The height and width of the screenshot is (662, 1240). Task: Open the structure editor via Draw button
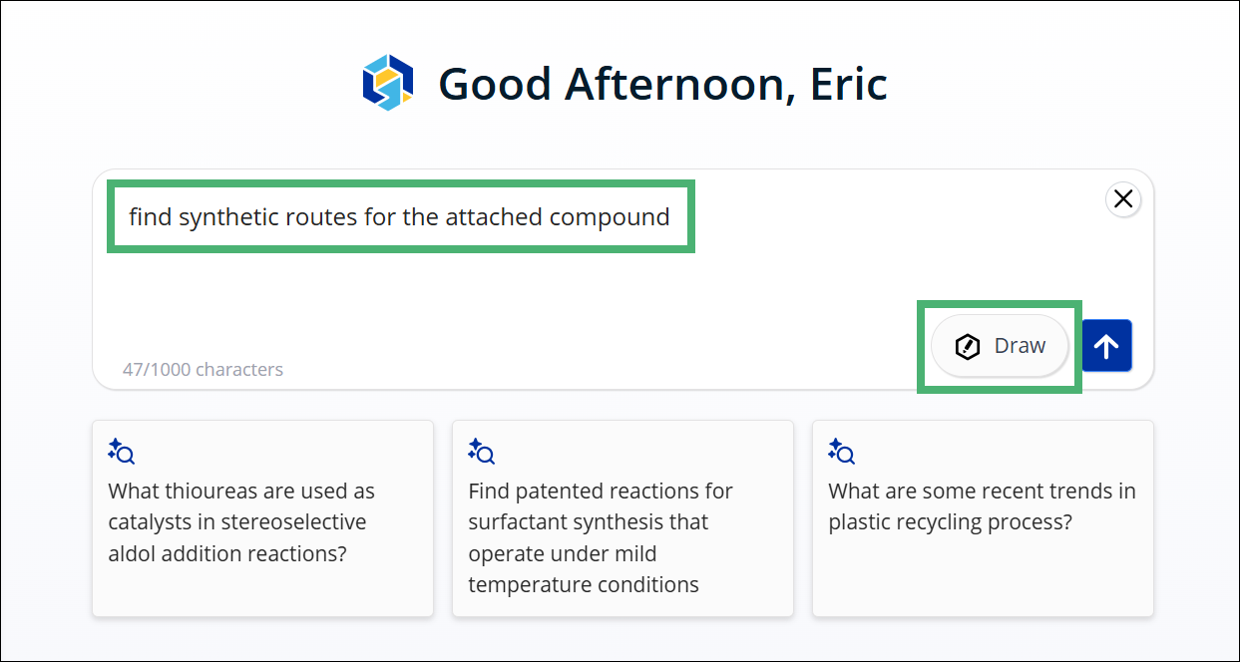pos(1000,346)
